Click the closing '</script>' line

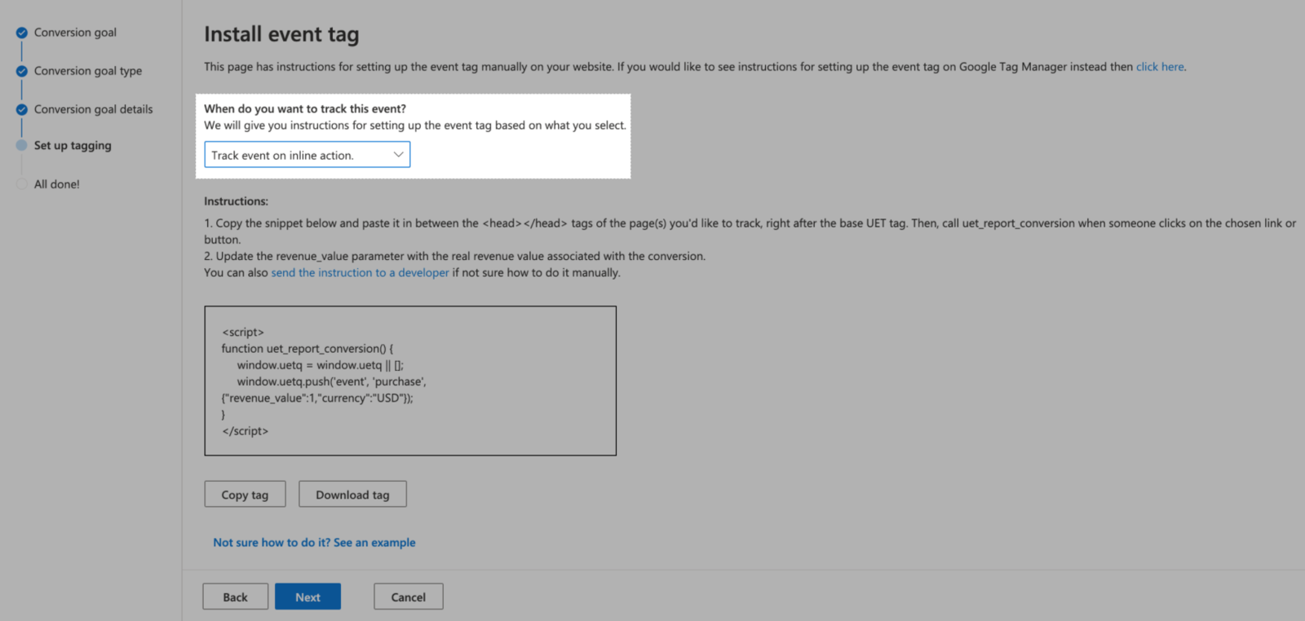(245, 431)
